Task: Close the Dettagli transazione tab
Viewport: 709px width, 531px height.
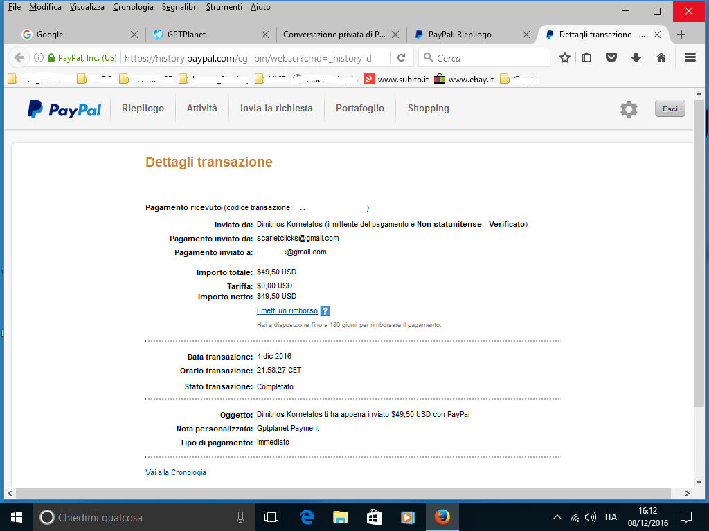Action: click(x=658, y=35)
